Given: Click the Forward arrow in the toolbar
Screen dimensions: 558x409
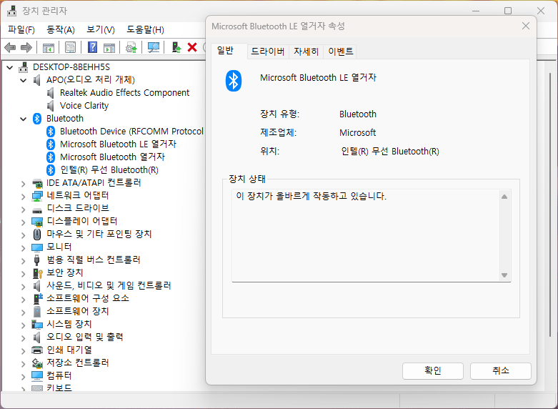Looking at the screenshot, I should 26,47.
